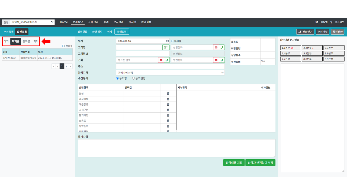Go to next page in pagination

(66, 66)
